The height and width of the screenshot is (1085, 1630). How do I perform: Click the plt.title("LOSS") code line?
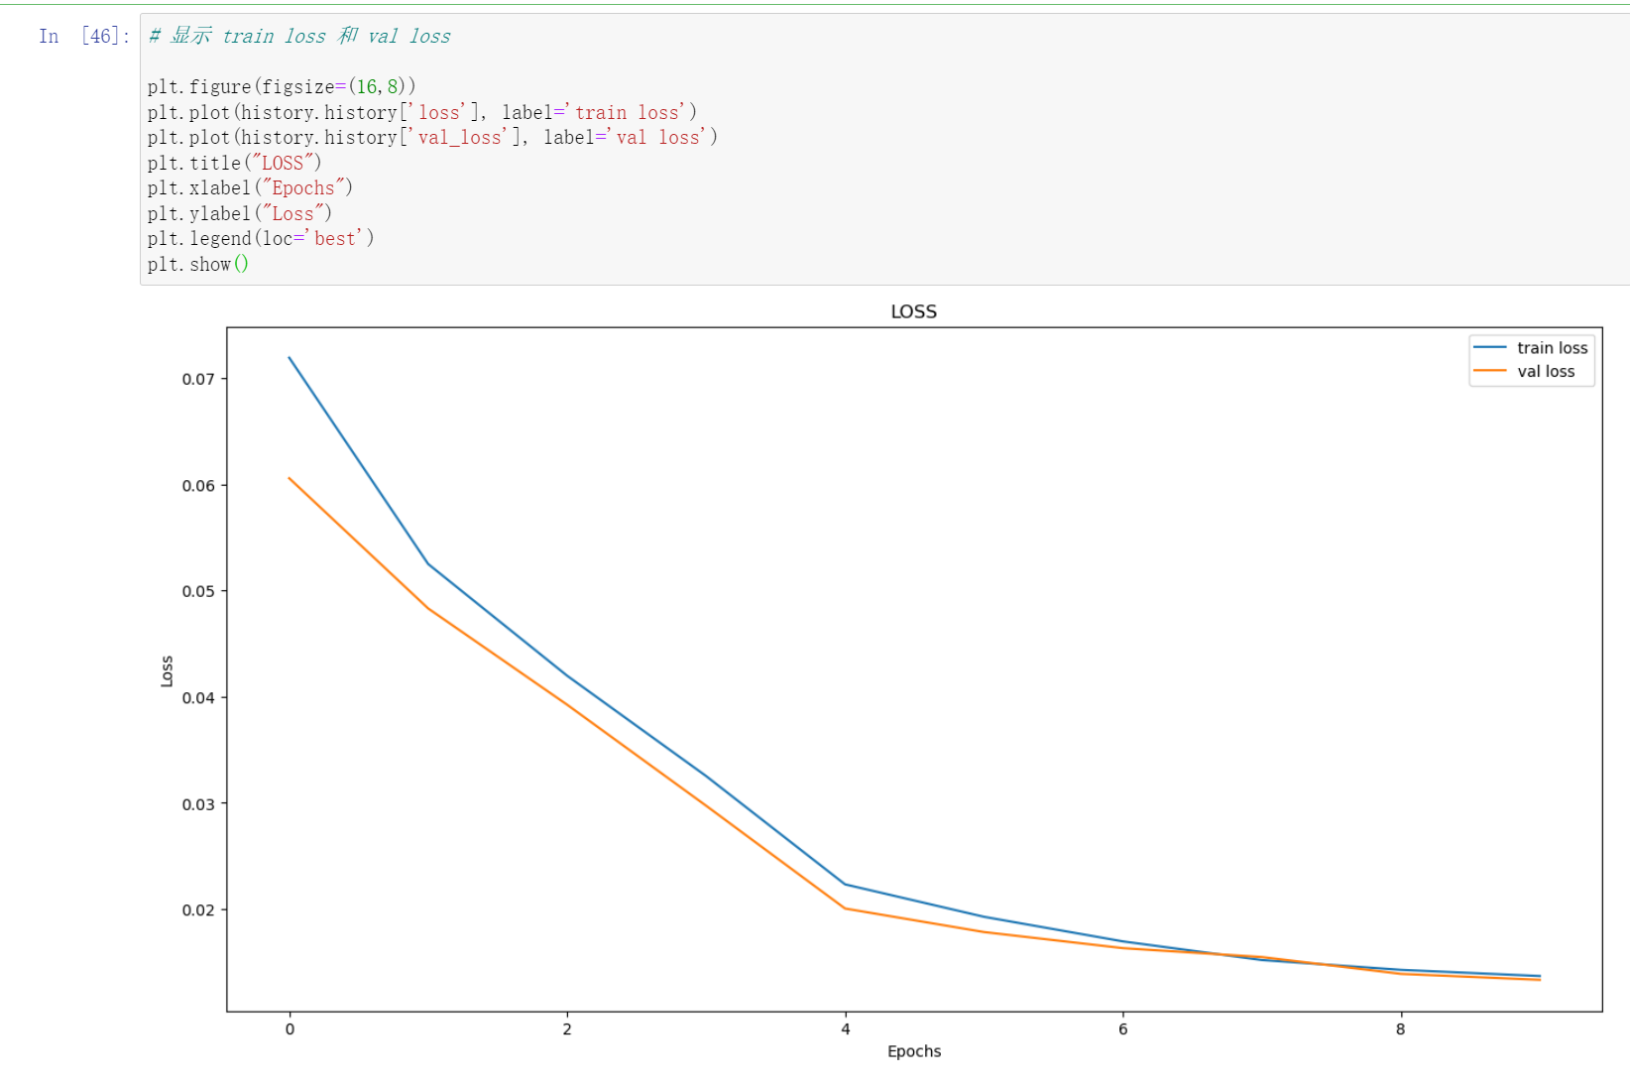235,163
